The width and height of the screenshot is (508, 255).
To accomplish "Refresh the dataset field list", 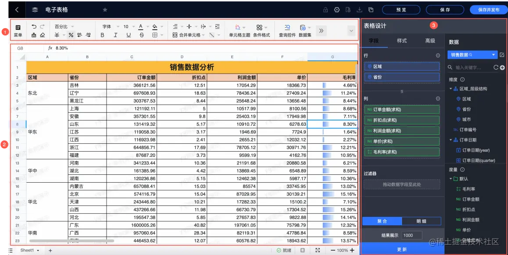I will tap(496, 67).
